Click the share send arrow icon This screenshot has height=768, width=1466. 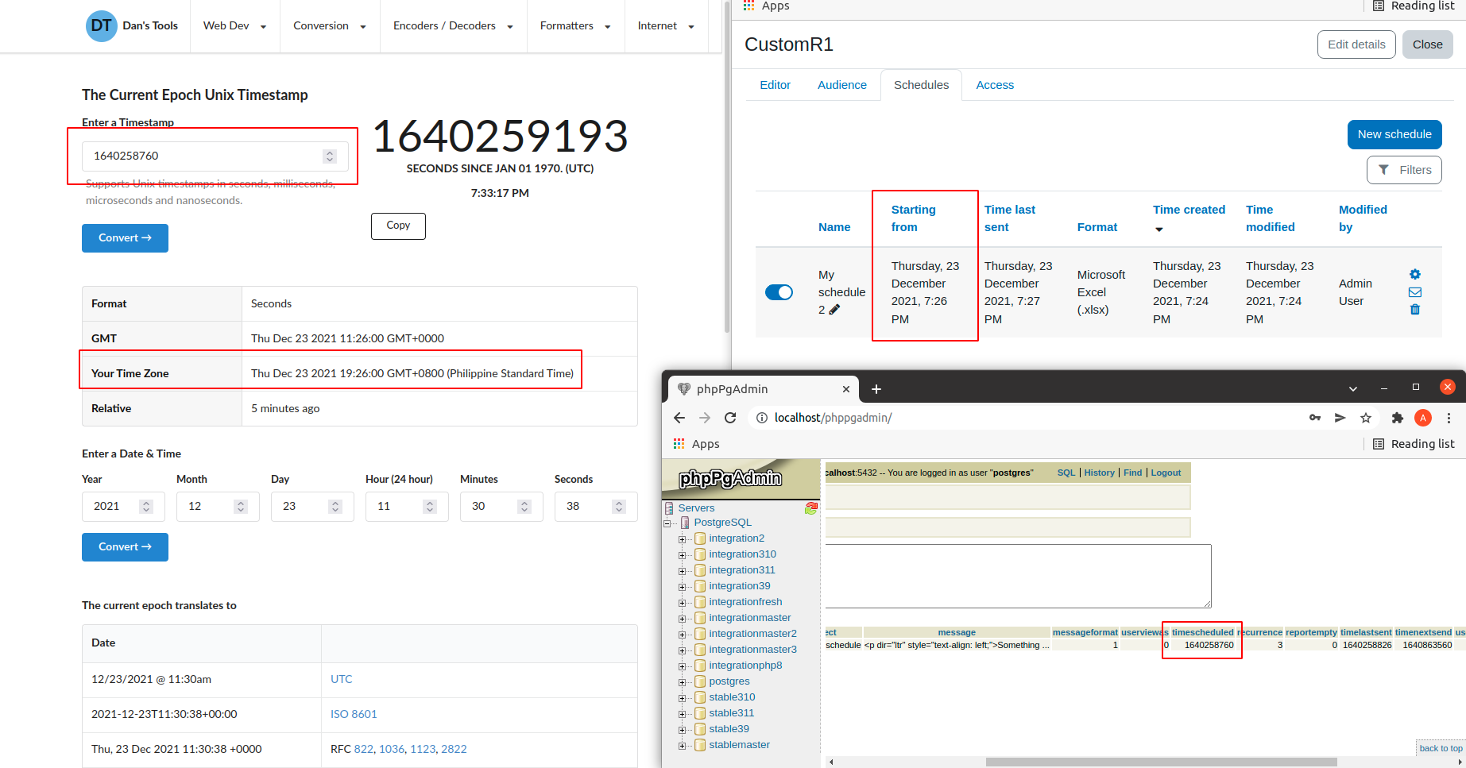[1340, 418]
